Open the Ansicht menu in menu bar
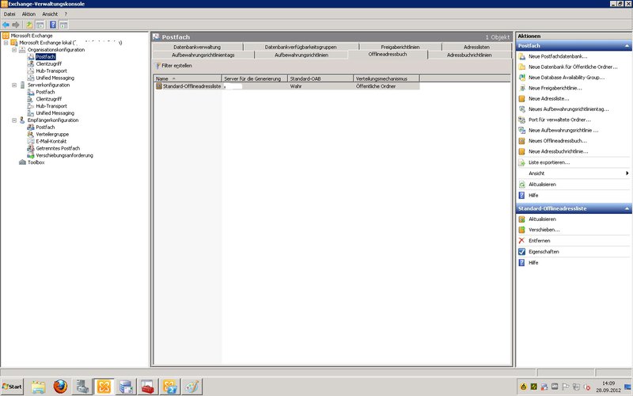633x396 pixels. pos(50,14)
